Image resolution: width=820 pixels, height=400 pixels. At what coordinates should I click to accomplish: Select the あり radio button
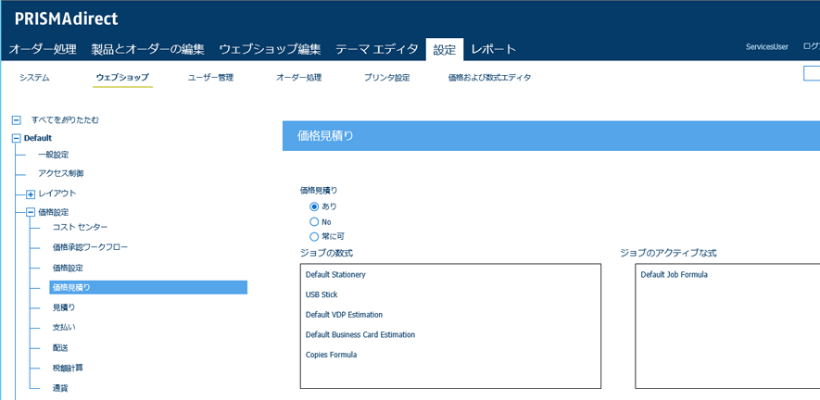314,206
